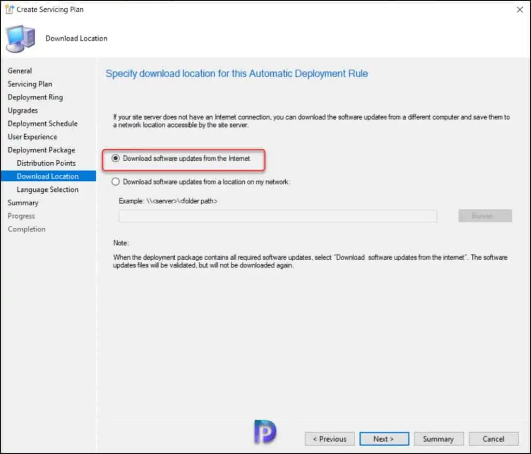Open the General wizard page
This screenshot has height=454, width=531.
point(20,71)
